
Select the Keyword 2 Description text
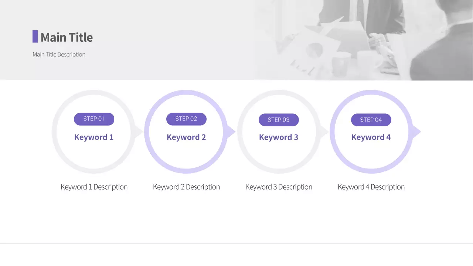[x=186, y=187]
